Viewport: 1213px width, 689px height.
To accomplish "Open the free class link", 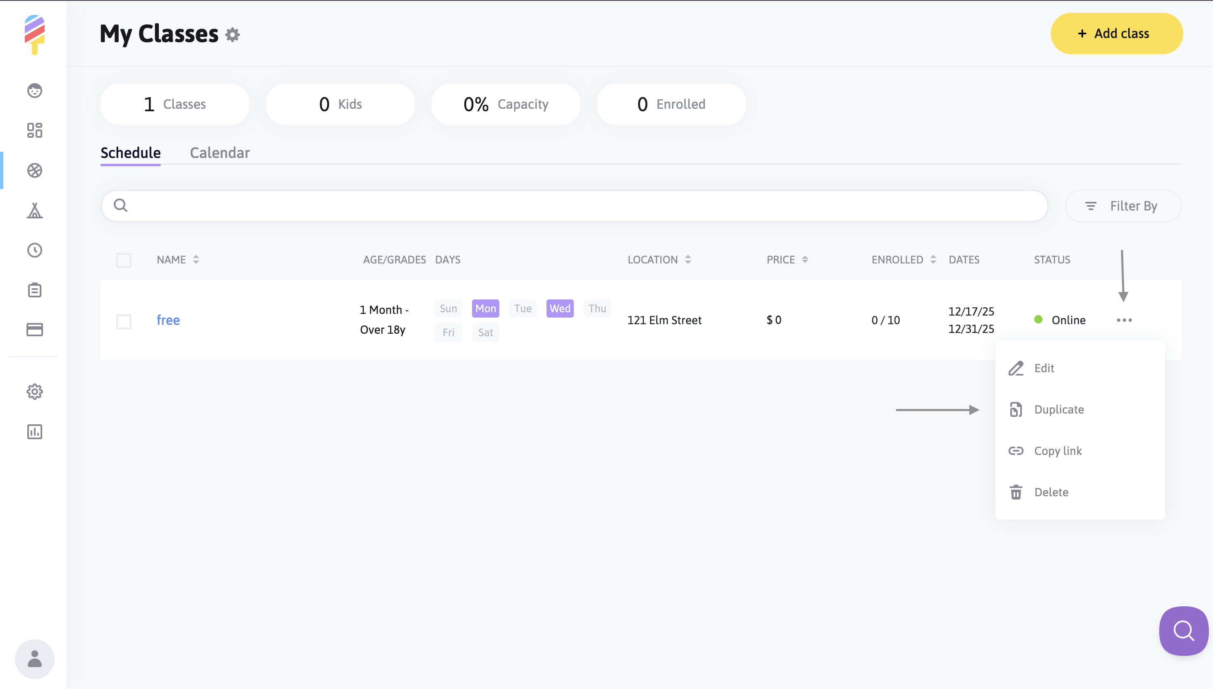I will point(168,321).
